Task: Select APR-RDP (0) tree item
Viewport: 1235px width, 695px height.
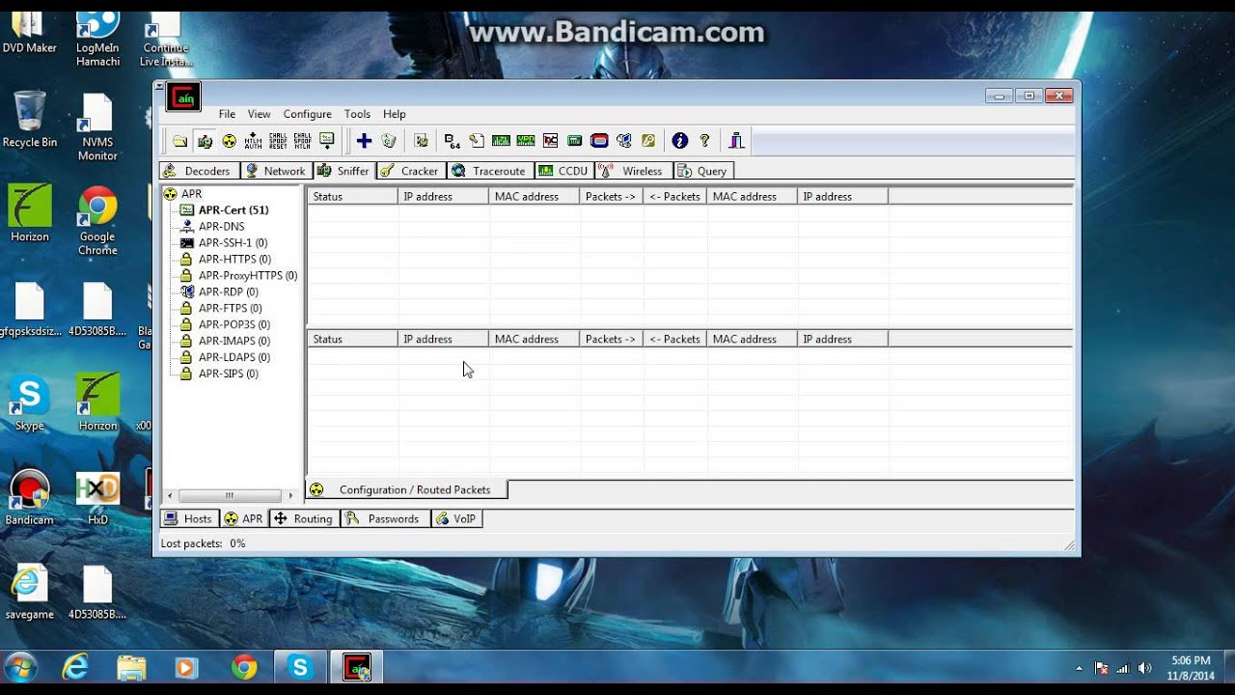Action: click(x=229, y=292)
